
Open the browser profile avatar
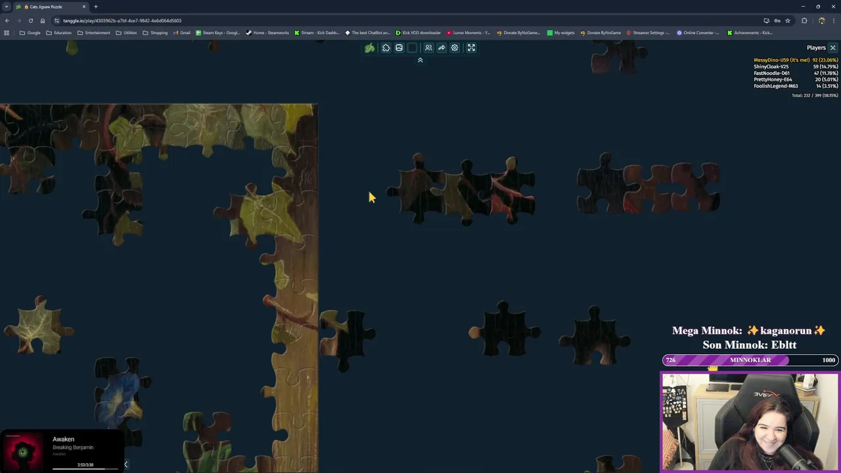[821, 20]
